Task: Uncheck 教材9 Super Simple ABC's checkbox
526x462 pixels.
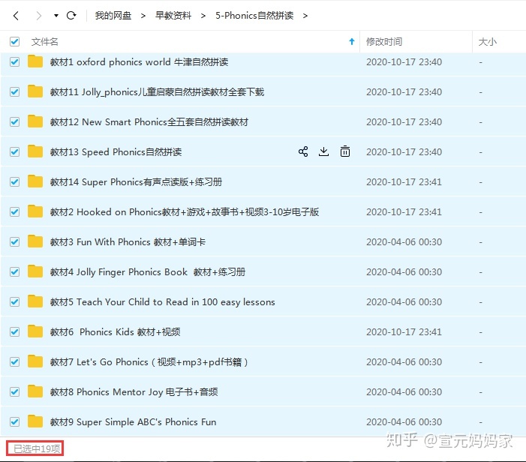Action: pos(14,422)
